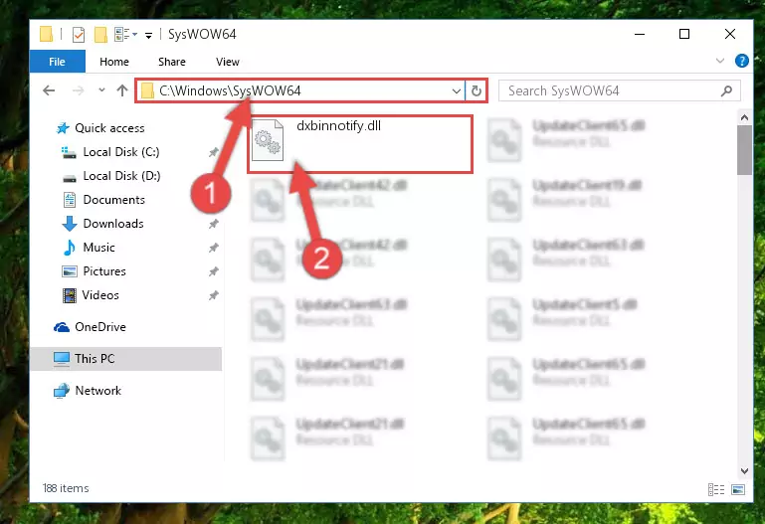The height and width of the screenshot is (524, 765).
Task: Switch to Details view layout icon
Action: click(715, 489)
